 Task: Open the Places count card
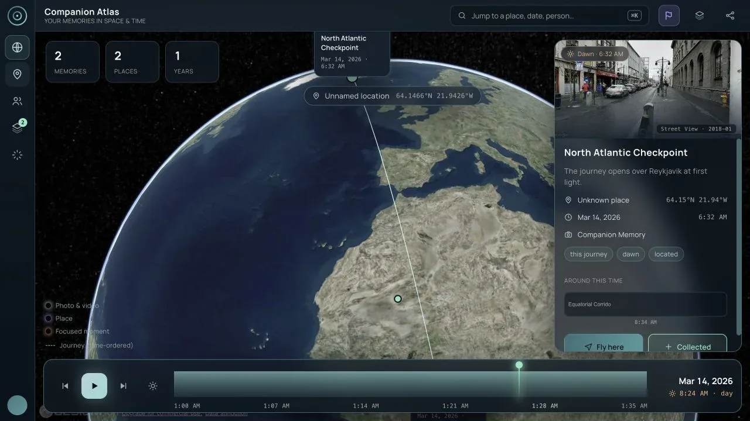[132, 62]
